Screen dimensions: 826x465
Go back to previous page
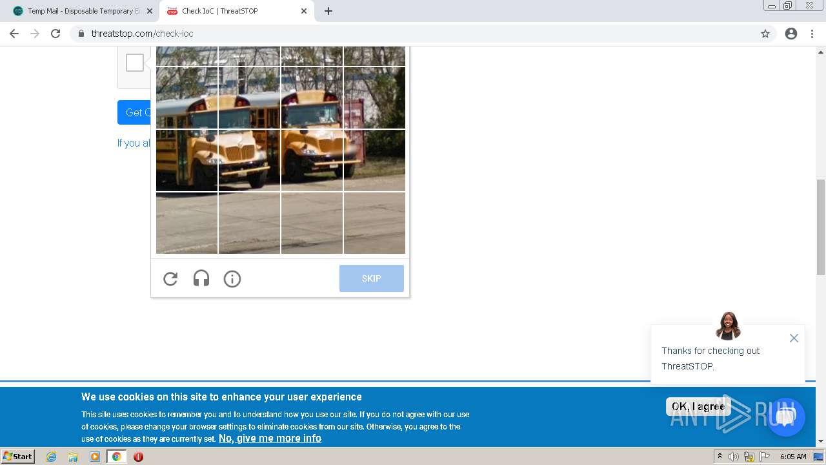pyautogui.click(x=14, y=34)
